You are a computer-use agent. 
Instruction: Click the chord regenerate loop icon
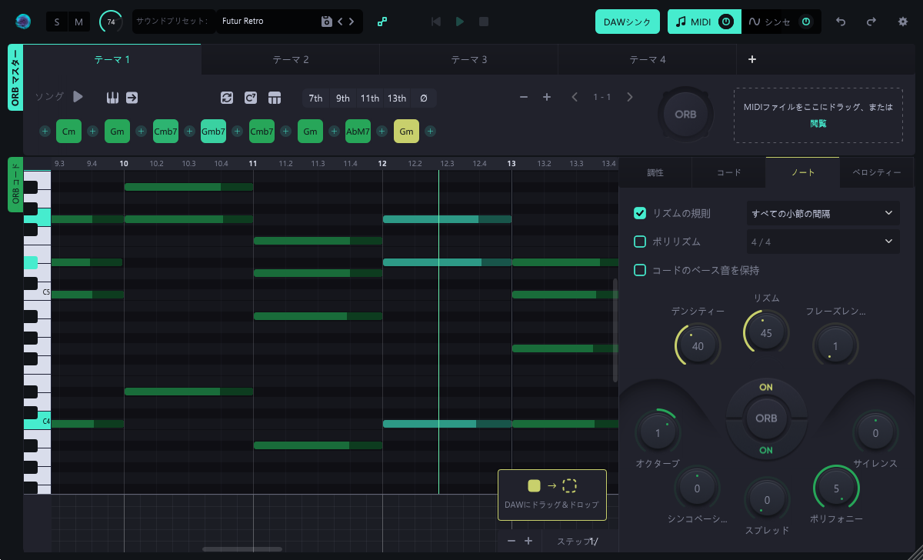pos(226,98)
